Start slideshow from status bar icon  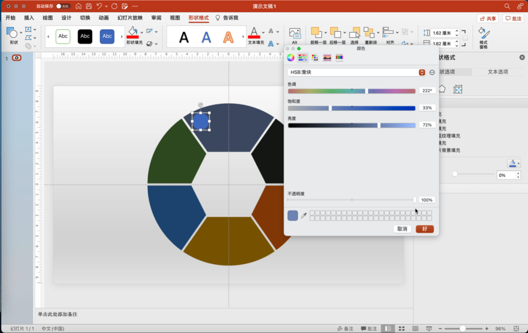coord(429,329)
